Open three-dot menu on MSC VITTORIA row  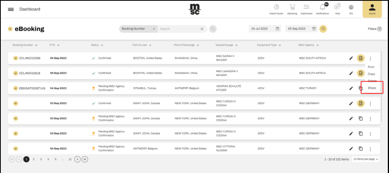pos(370,149)
